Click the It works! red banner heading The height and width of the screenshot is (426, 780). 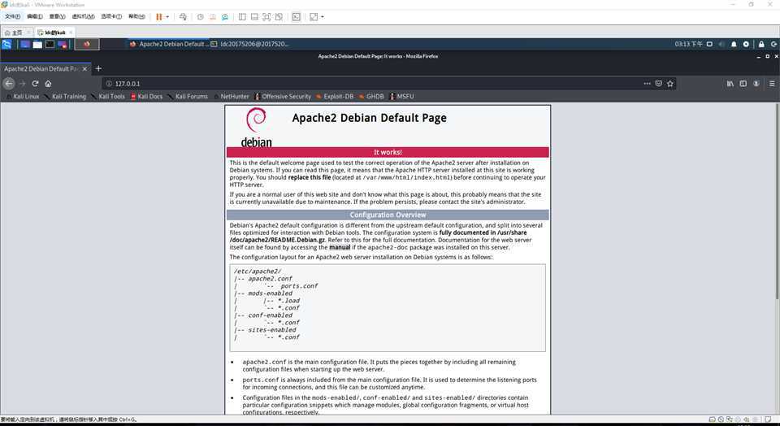point(388,152)
